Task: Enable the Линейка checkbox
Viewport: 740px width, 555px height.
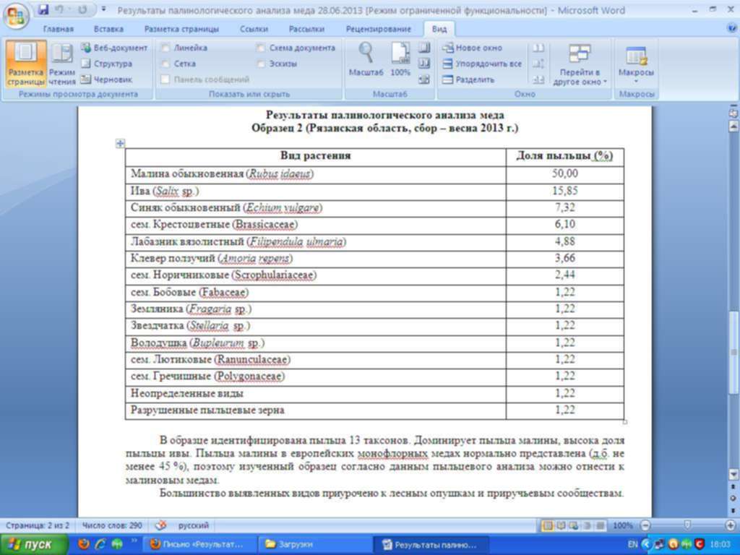Action: click(166, 48)
